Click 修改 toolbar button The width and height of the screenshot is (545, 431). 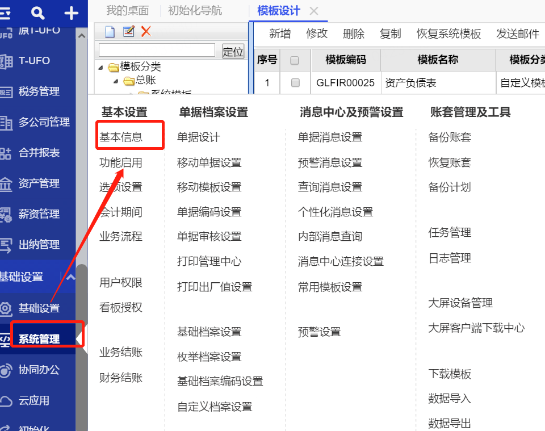(317, 34)
